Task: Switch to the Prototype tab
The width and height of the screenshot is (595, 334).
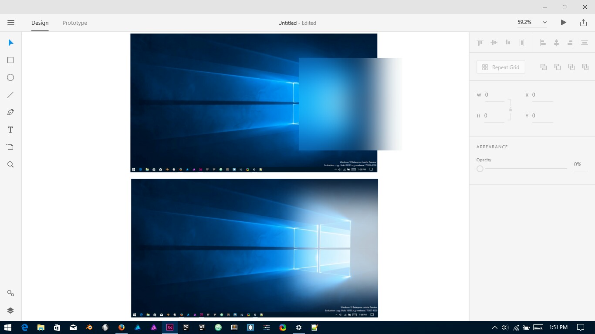Action: point(74,23)
